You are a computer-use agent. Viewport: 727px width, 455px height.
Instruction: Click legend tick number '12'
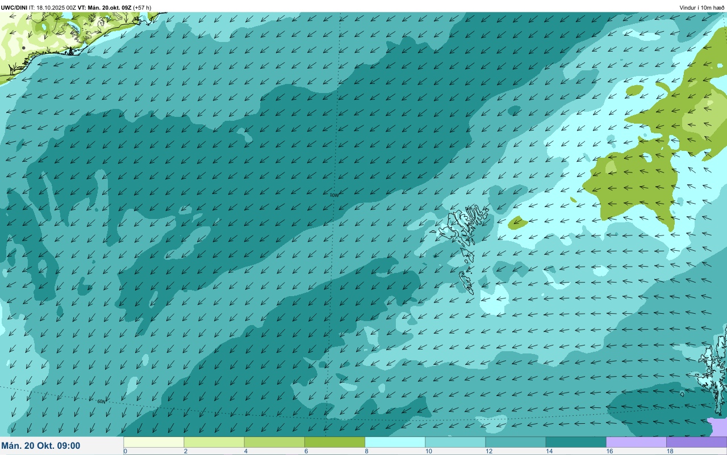[x=488, y=451]
